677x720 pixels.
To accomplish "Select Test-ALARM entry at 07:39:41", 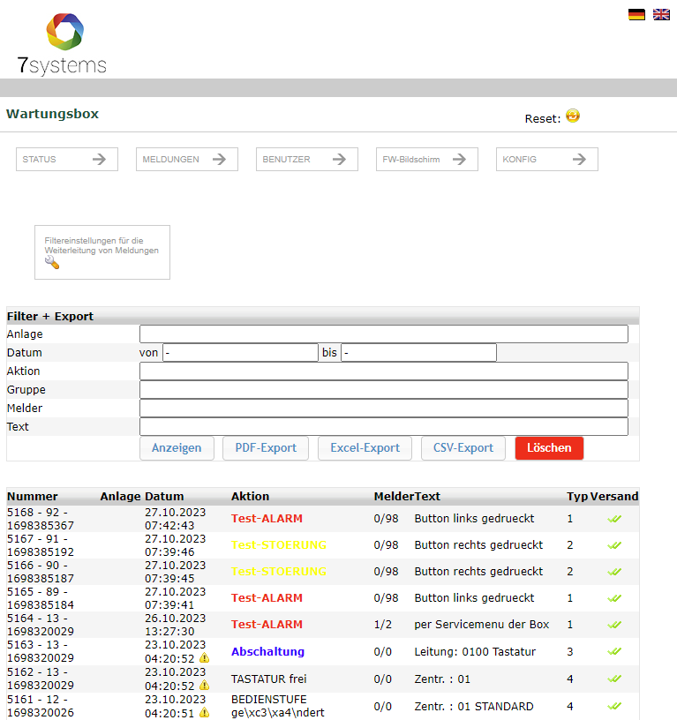I will click(x=267, y=598).
